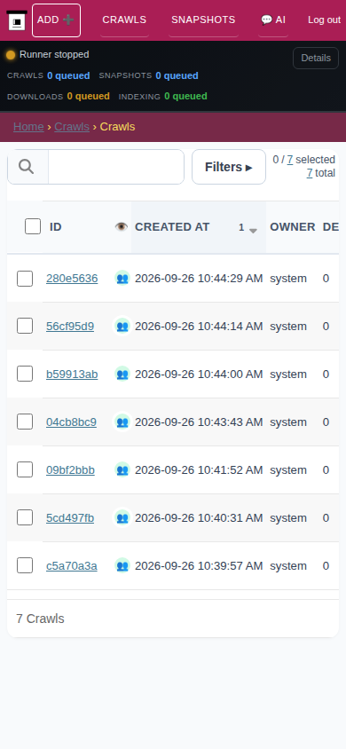
Task: Select checkbox for crawl b59913ab
Action: (25, 374)
